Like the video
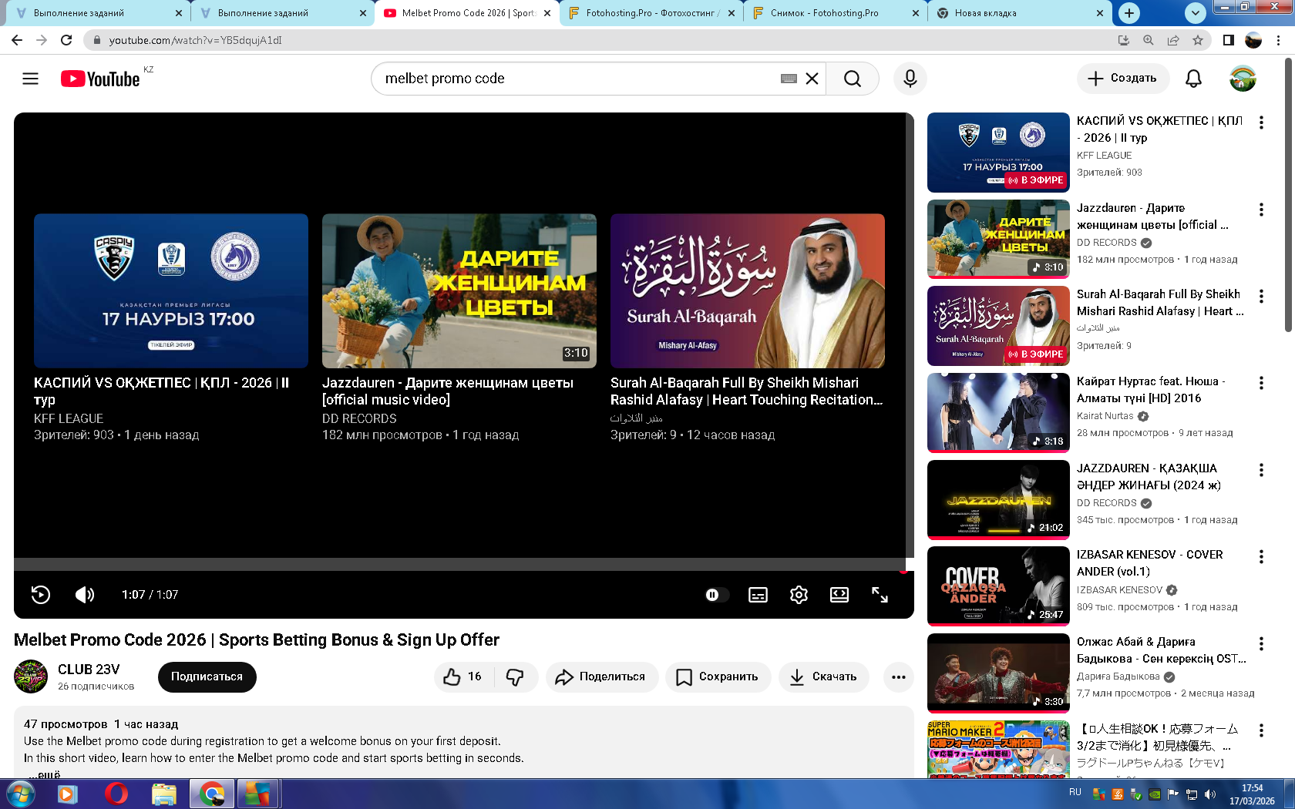This screenshot has height=809, width=1295. coord(463,676)
